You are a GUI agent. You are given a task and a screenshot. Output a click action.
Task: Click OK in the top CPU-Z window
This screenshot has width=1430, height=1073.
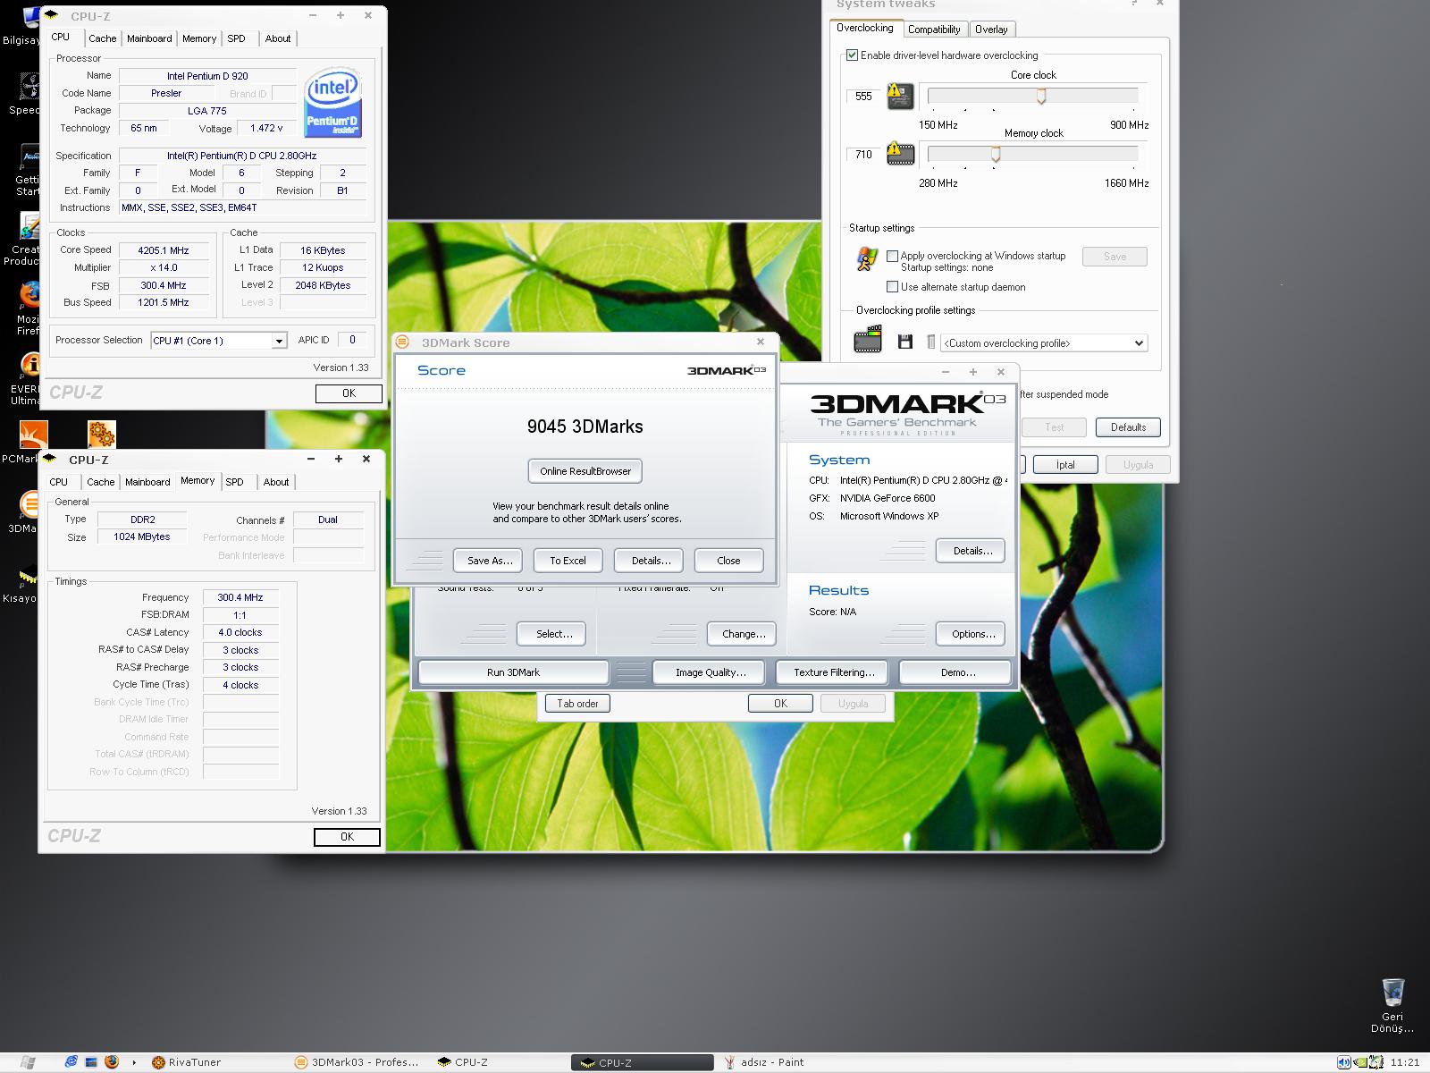pyautogui.click(x=349, y=393)
